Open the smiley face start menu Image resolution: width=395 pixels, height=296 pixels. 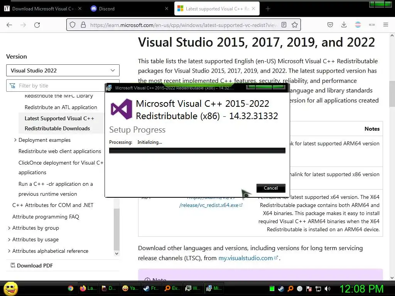coord(10,288)
